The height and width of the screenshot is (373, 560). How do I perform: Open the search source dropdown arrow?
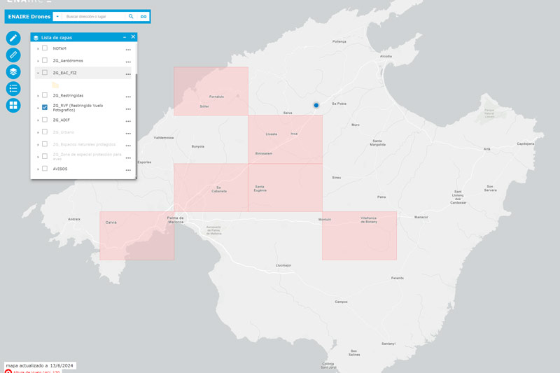click(x=57, y=16)
